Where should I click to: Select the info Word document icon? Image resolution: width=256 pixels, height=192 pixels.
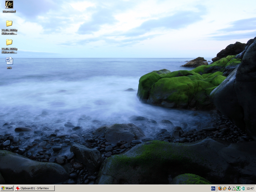9,61
